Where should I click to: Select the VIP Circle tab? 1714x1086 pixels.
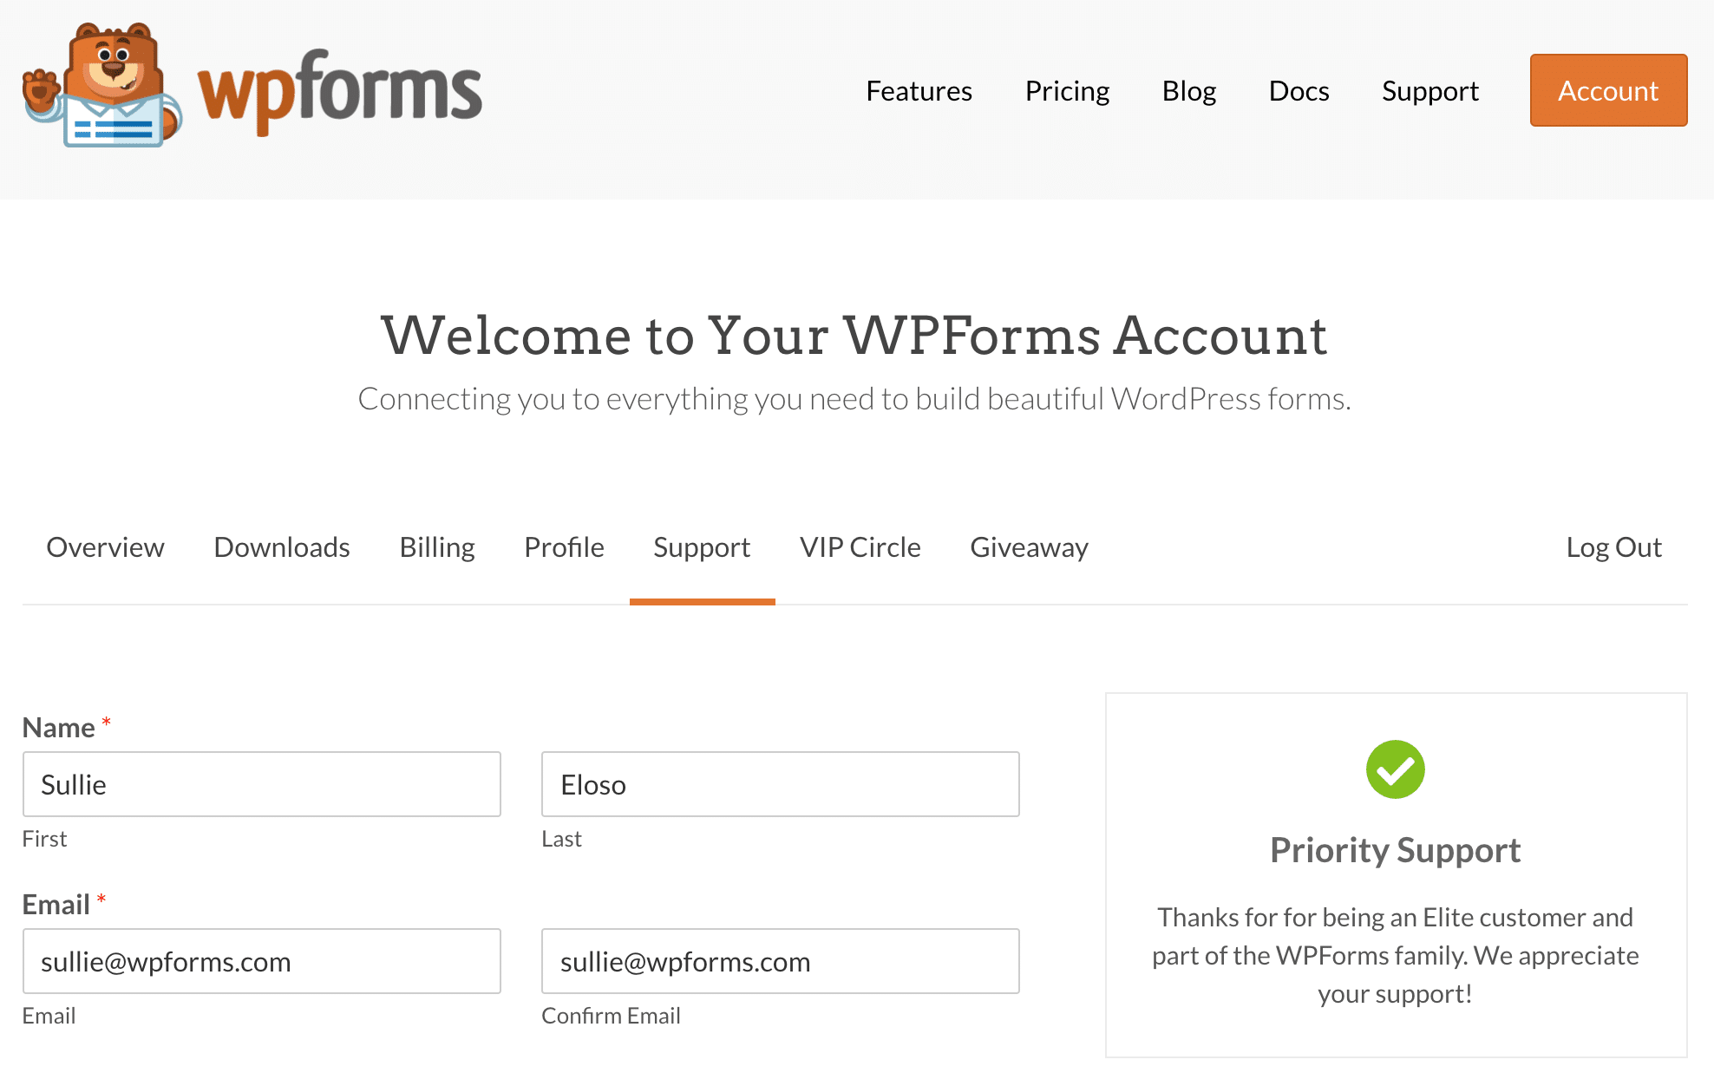860,545
